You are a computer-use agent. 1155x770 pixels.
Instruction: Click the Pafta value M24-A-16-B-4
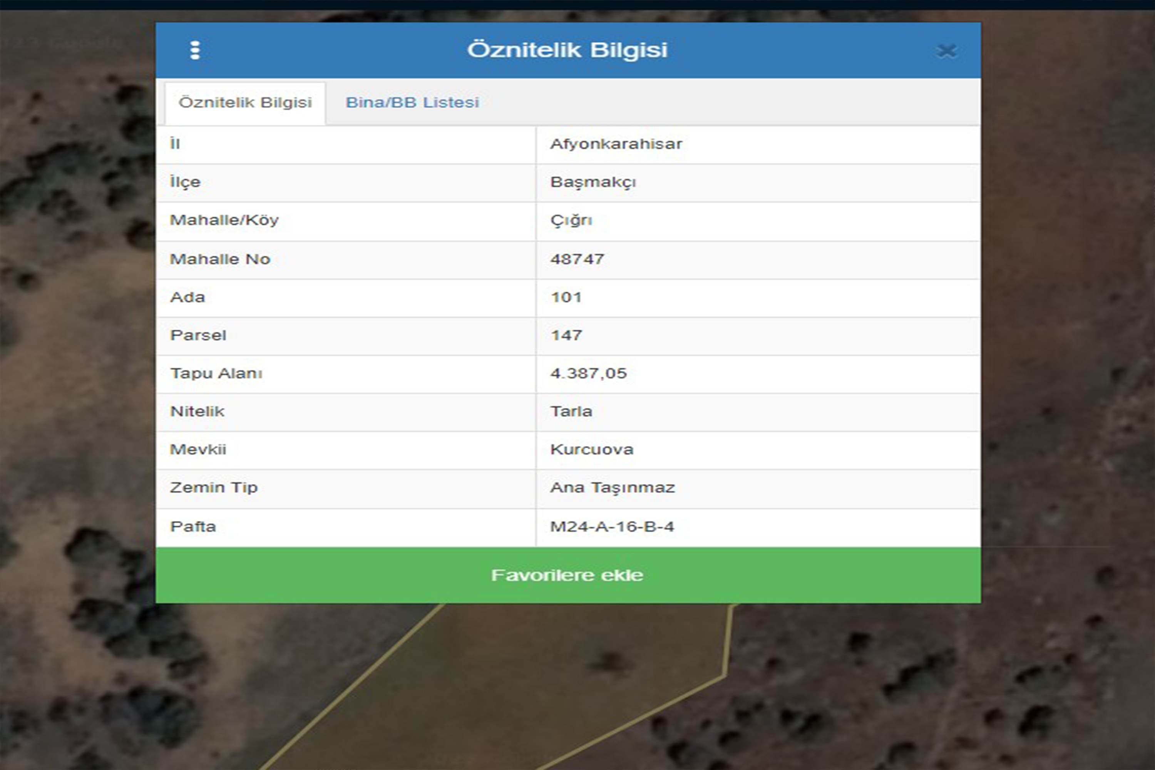pyautogui.click(x=612, y=526)
